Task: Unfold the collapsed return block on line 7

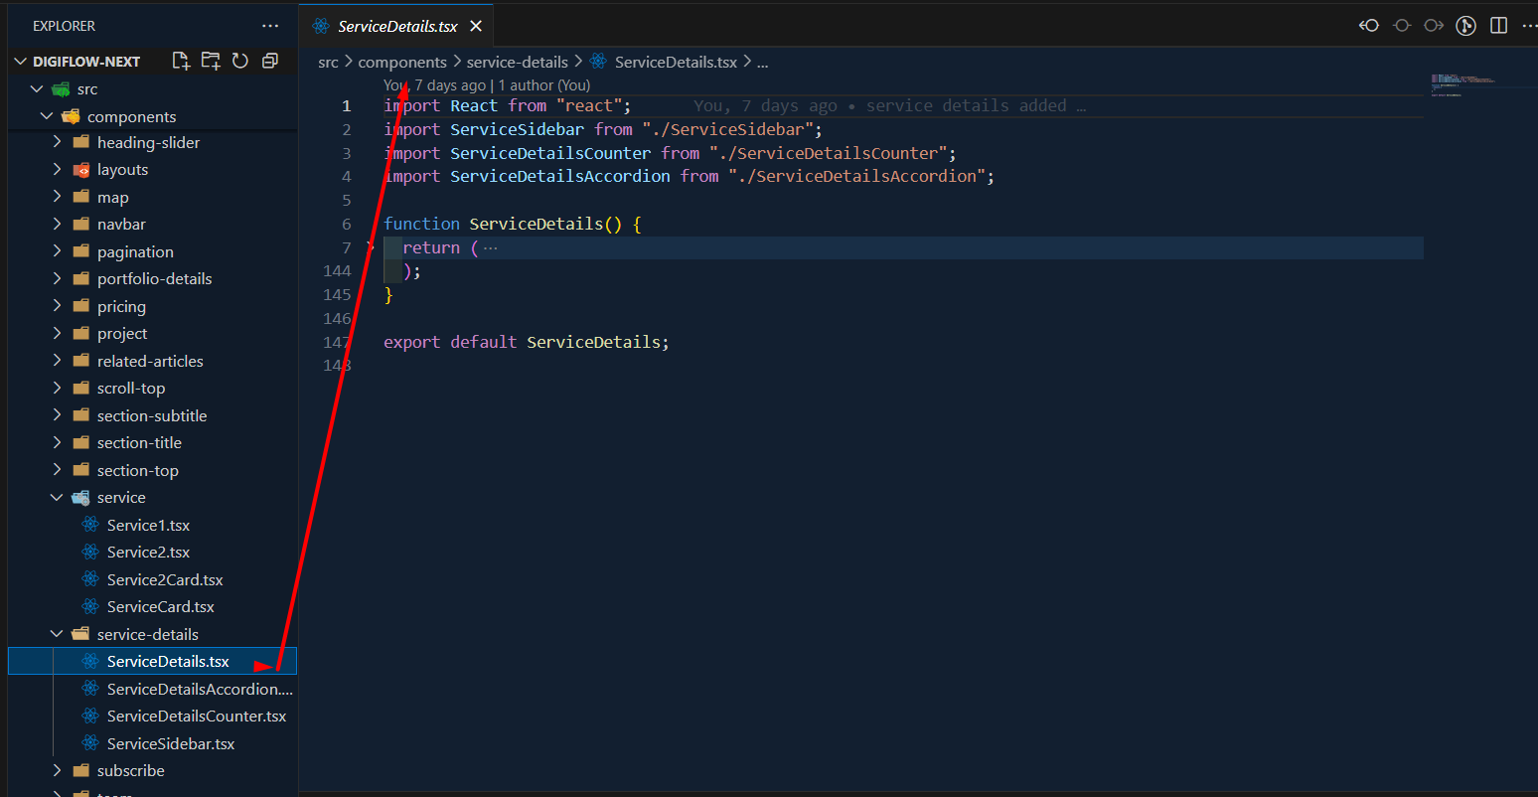Action: (371, 247)
